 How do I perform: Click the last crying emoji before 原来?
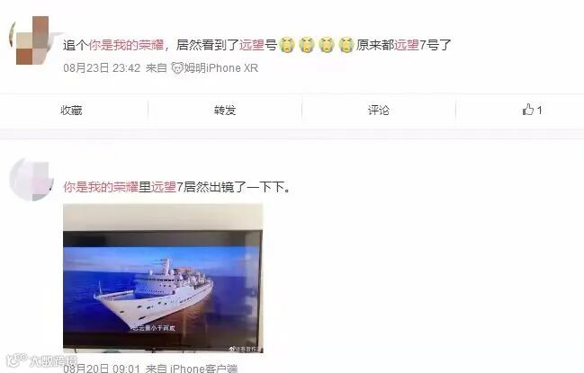(346, 45)
